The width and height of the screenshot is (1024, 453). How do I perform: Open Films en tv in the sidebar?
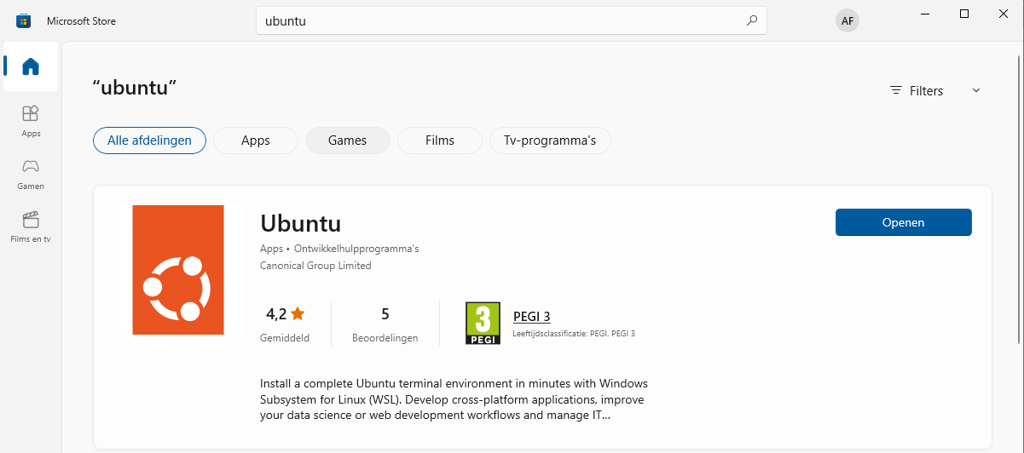tap(31, 226)
